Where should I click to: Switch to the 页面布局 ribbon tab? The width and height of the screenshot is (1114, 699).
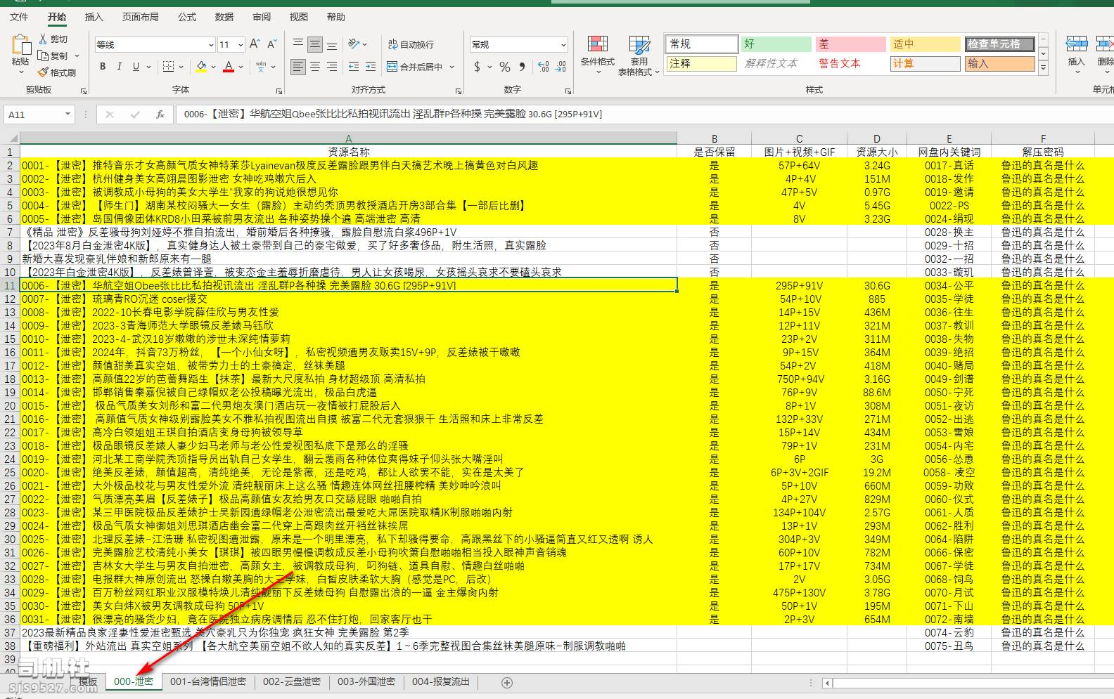pos(140,17)
